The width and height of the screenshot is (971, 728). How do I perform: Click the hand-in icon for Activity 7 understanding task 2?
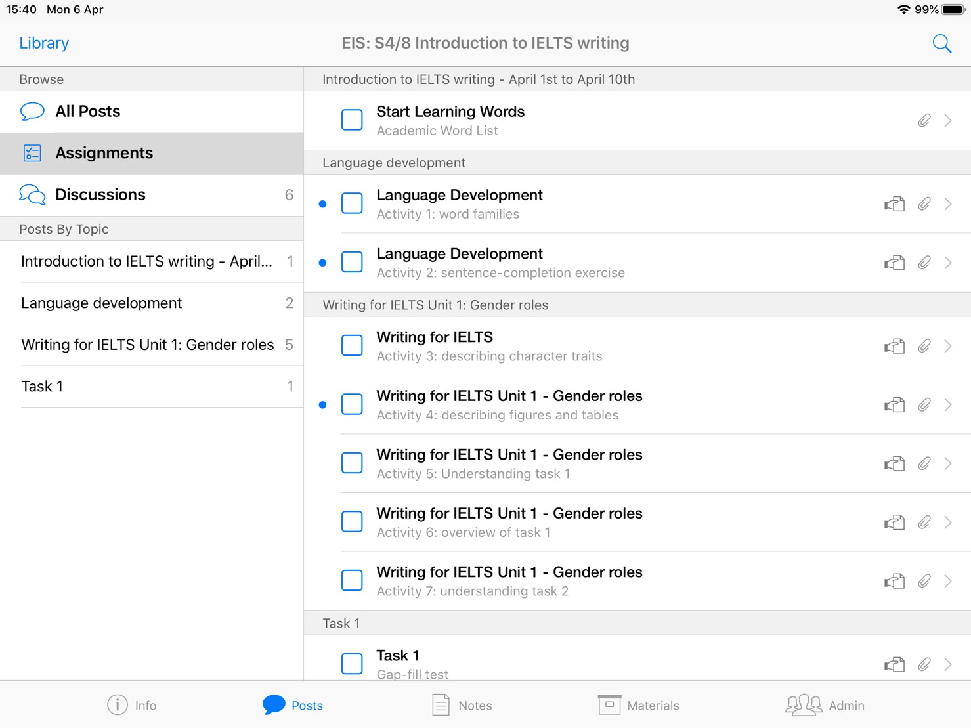894,581
